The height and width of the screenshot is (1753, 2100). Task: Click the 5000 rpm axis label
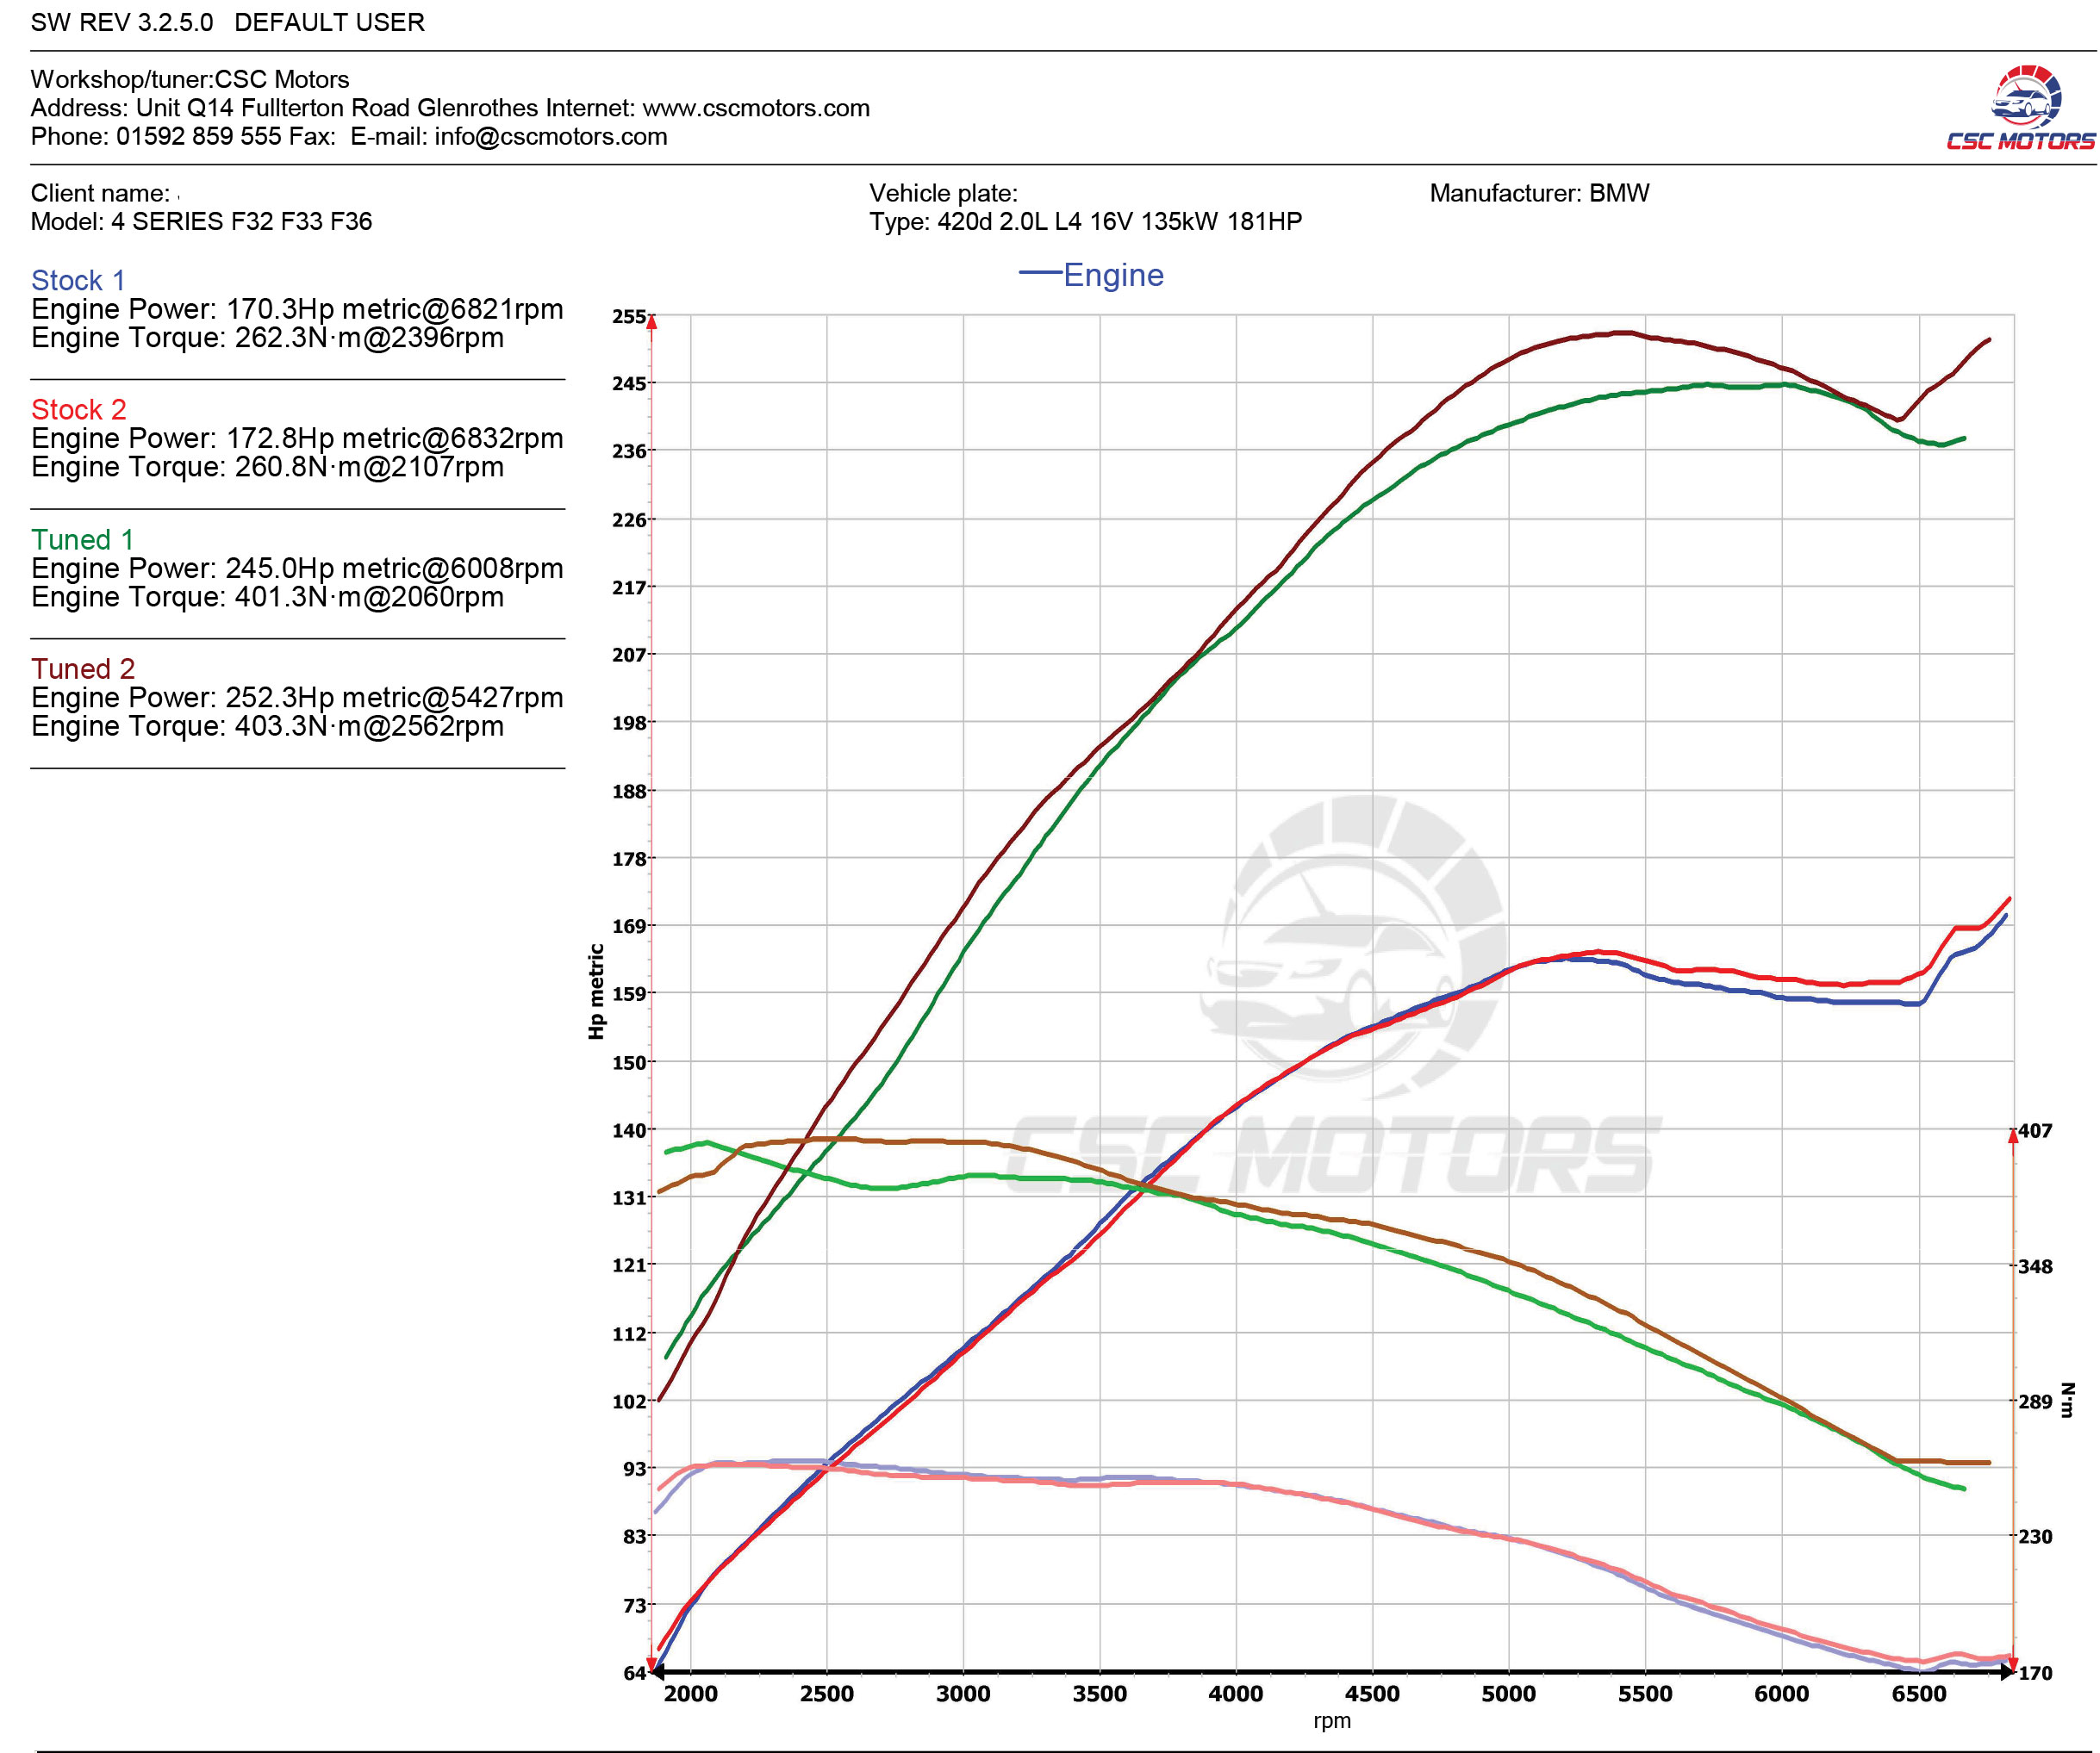click(1509, 1693)
